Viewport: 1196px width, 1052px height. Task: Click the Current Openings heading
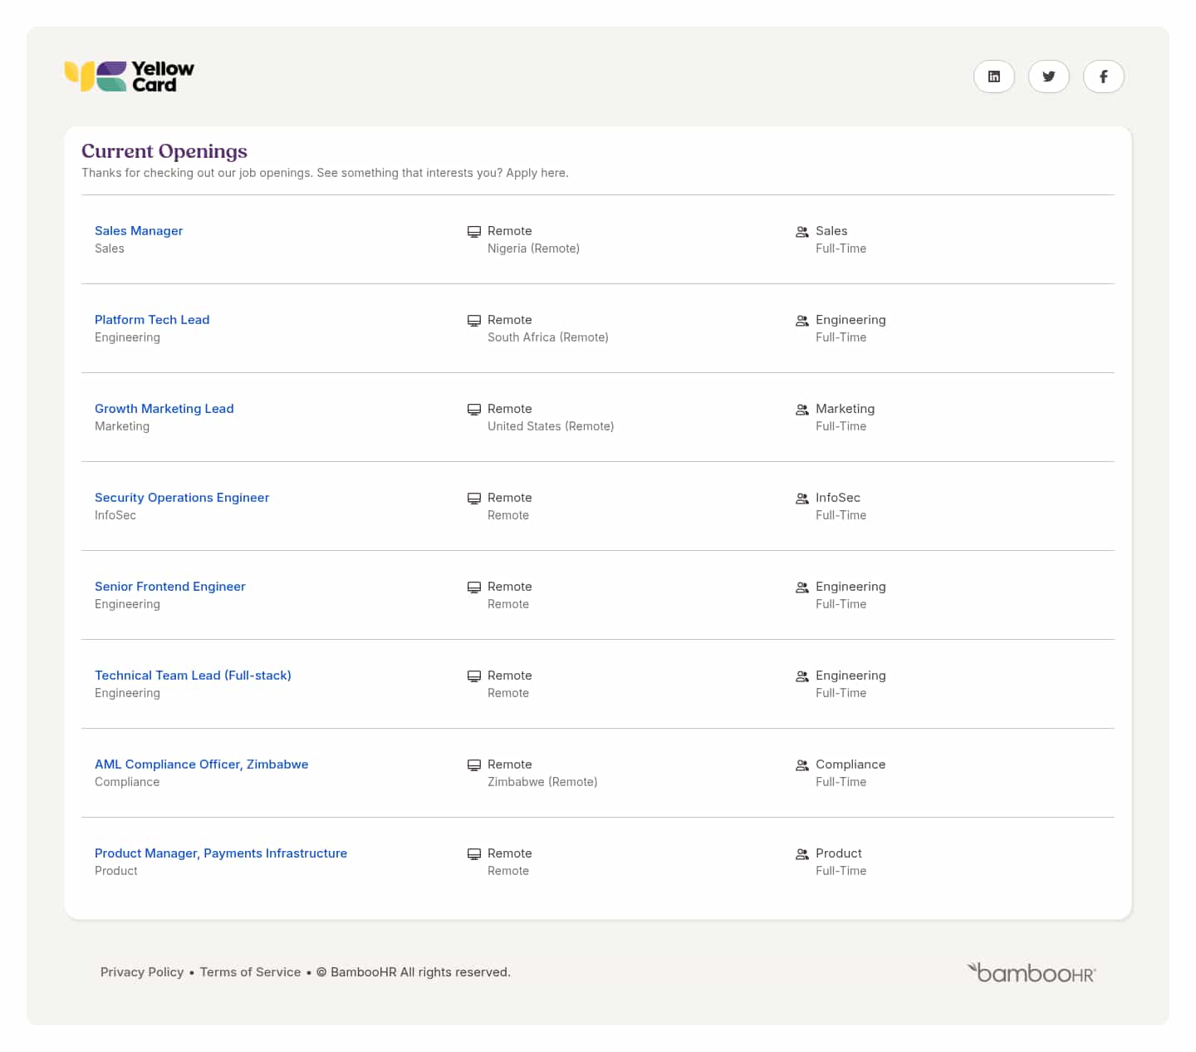click(x=164, y=151)
